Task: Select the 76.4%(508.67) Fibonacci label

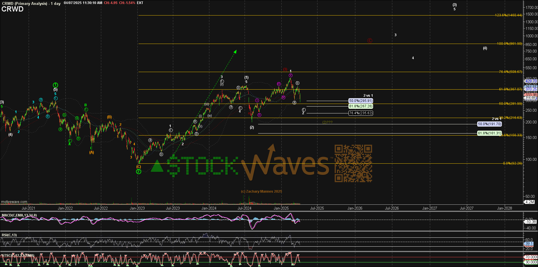Action: [x=510, y=72]
